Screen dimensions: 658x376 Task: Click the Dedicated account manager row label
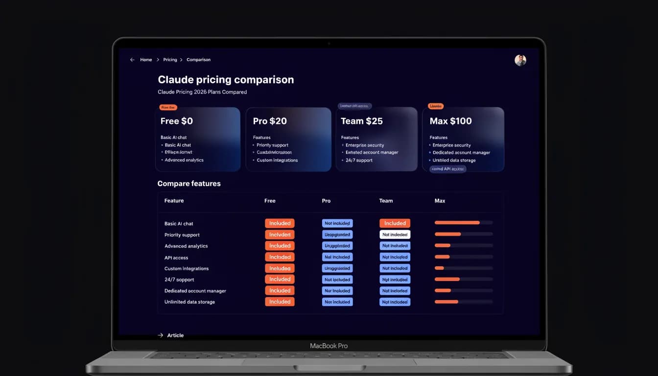pyautogui.click(x=195, y=291)
